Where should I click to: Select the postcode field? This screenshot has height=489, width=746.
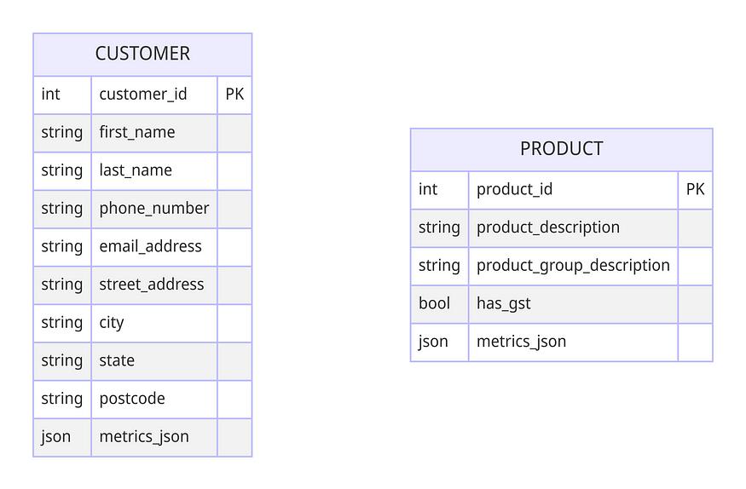pyautogui.click(x=132, y=399)
